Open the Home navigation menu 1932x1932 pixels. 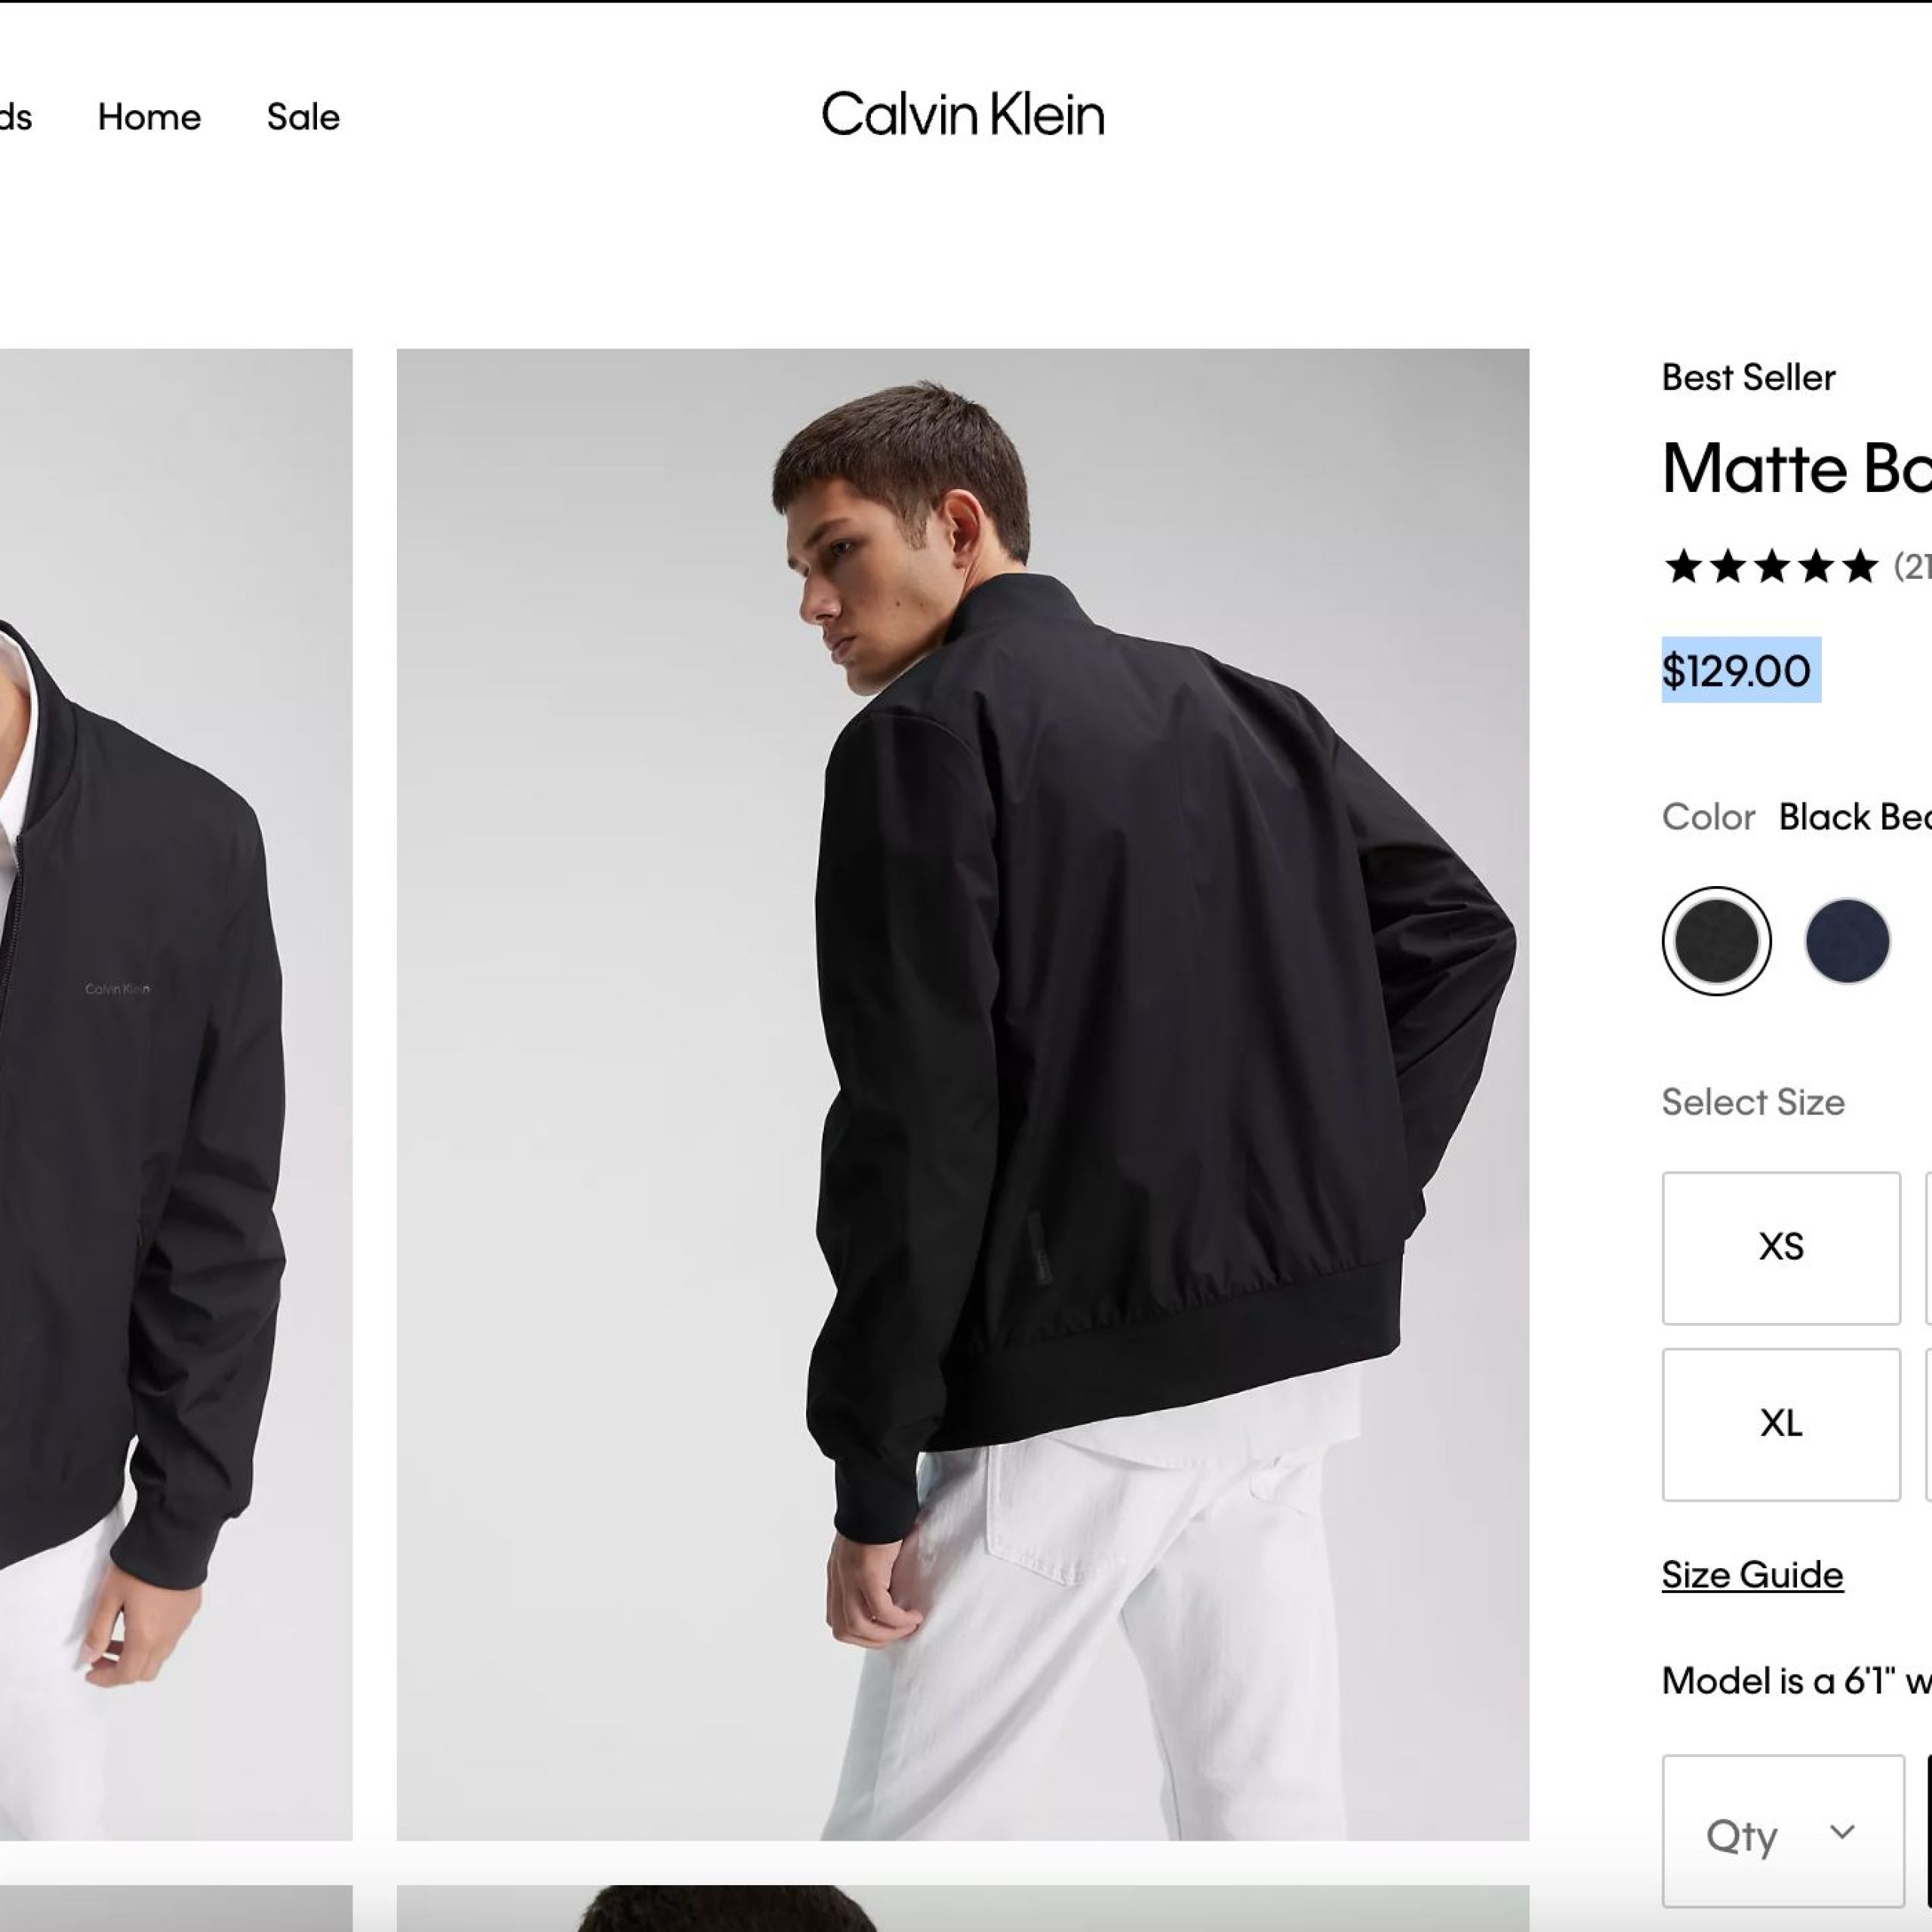[x=149, y=118]
